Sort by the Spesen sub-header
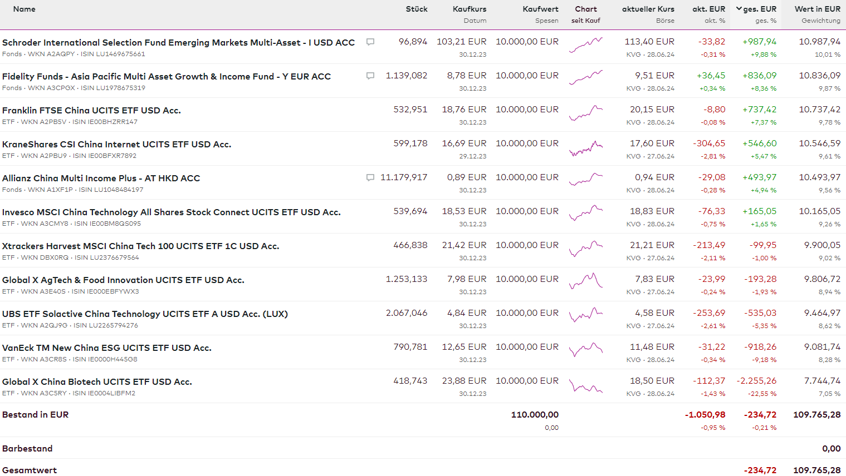This screenshot has height=476, width=846. tap(547, 21)
